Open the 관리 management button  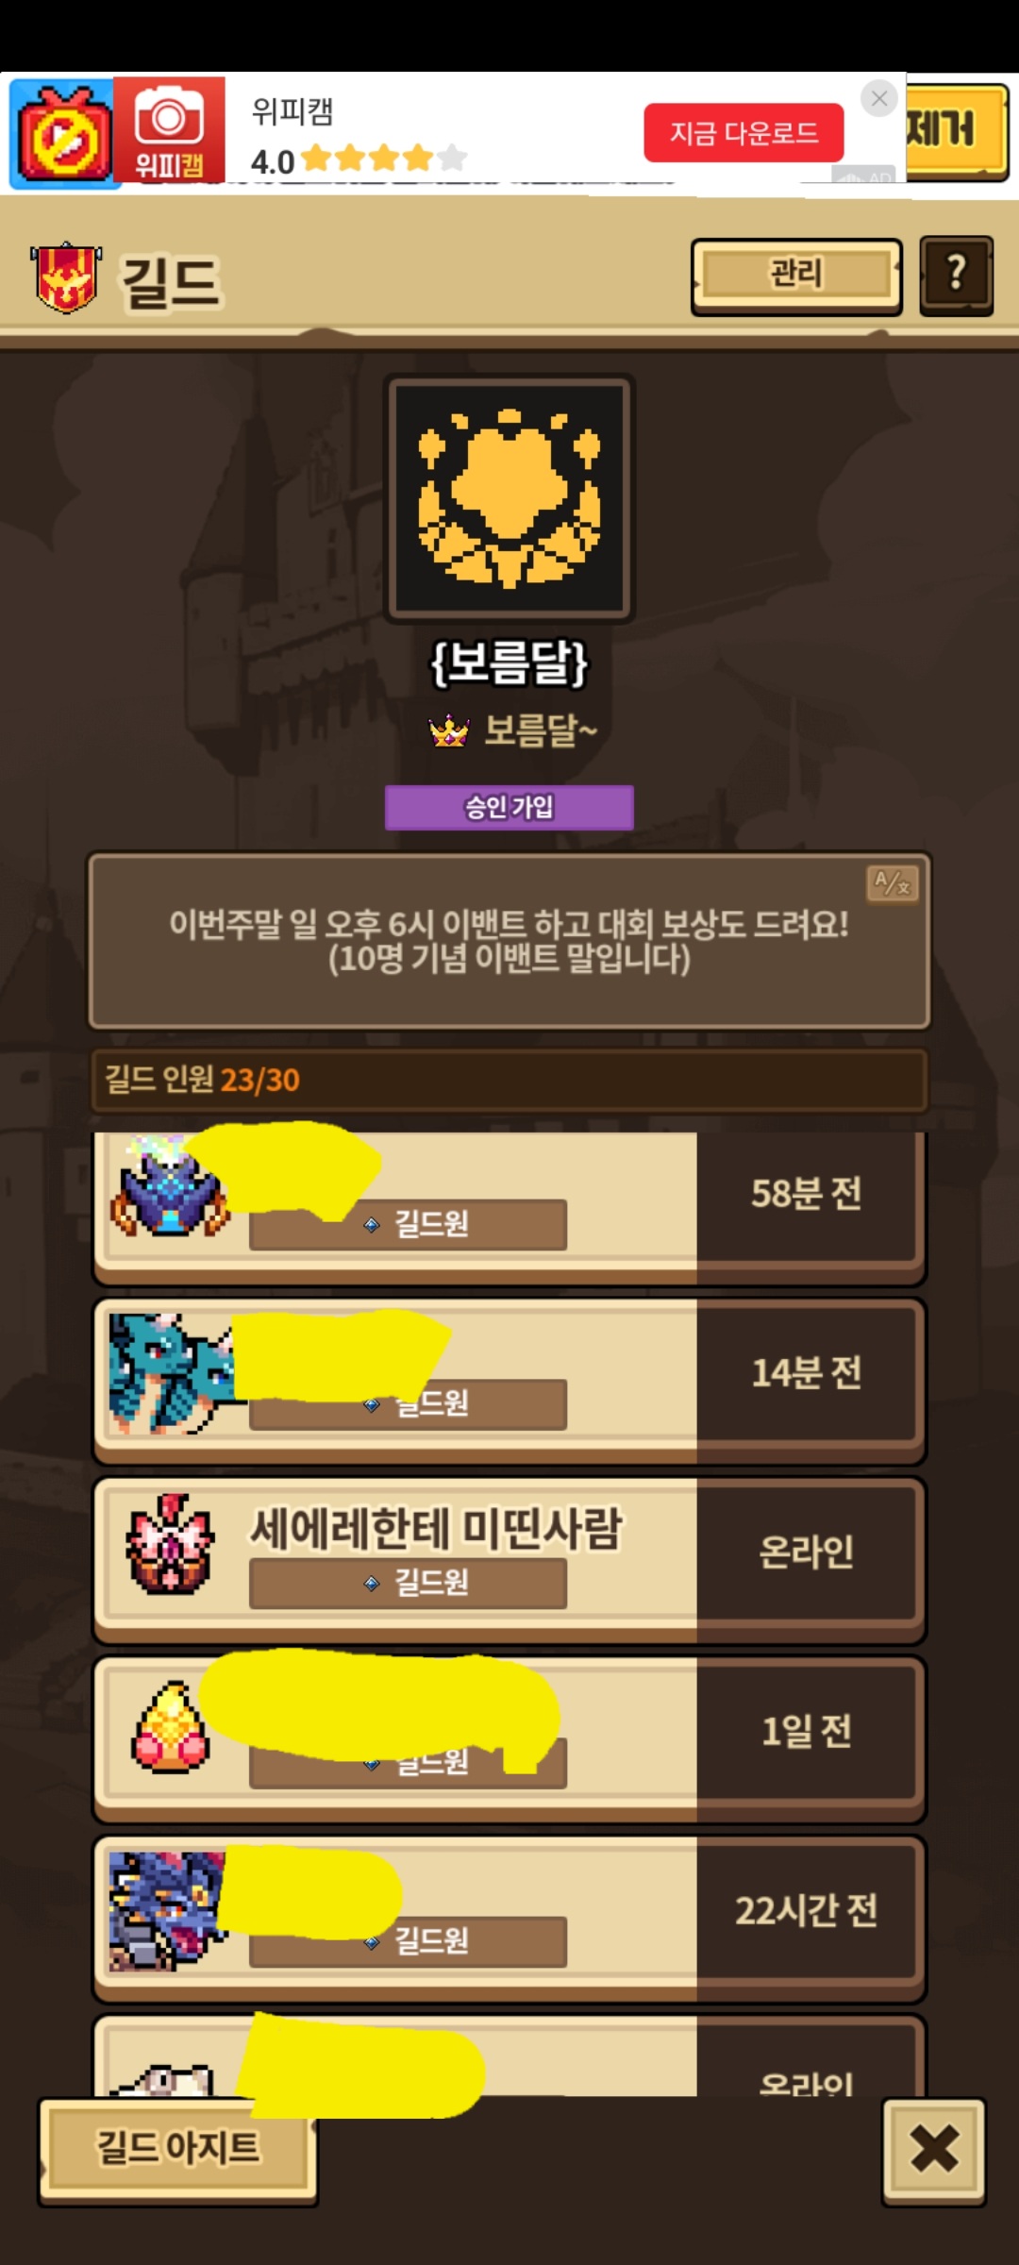point(796,276)
